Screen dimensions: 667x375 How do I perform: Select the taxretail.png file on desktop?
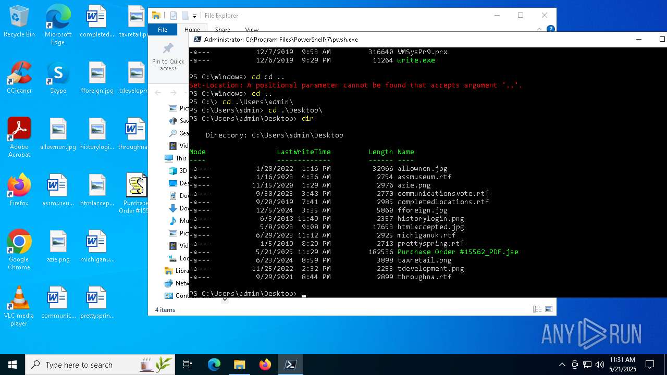coord(134,21)
